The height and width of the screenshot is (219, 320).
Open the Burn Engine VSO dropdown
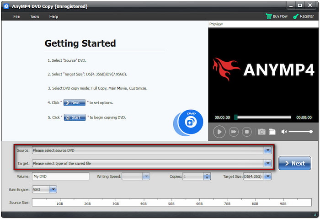point(53,189)
